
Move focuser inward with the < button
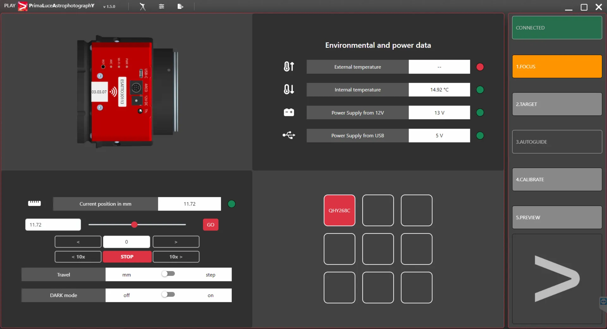point(78,242)
